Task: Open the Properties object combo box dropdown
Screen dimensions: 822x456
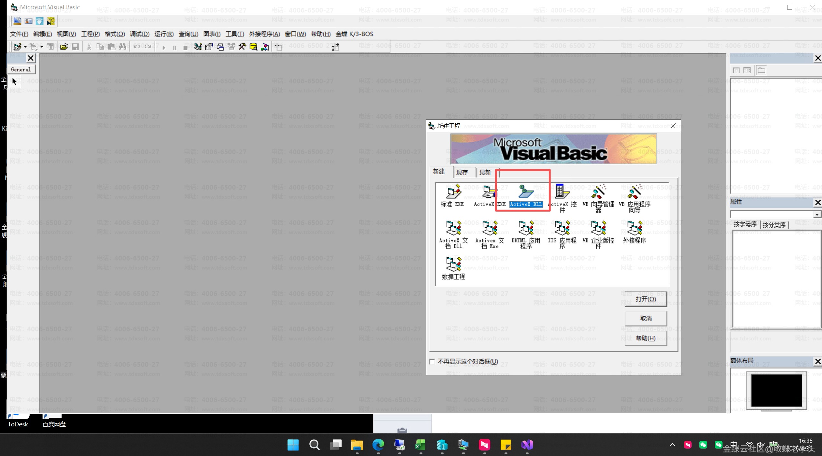Action: pos(817,214)
